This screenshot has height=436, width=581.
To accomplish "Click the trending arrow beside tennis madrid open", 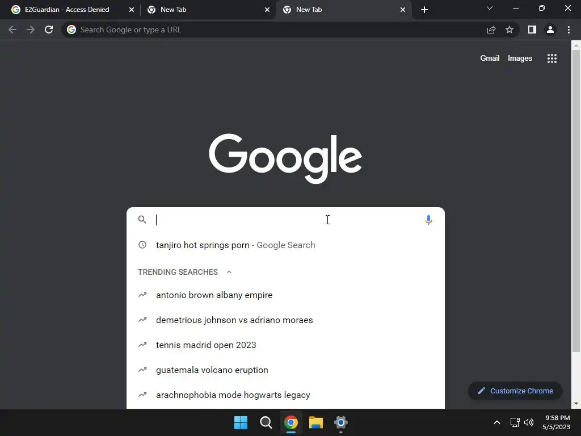I will (x=142, y=345).
